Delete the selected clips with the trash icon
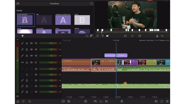The image size is (185, 104). point(122,101)
